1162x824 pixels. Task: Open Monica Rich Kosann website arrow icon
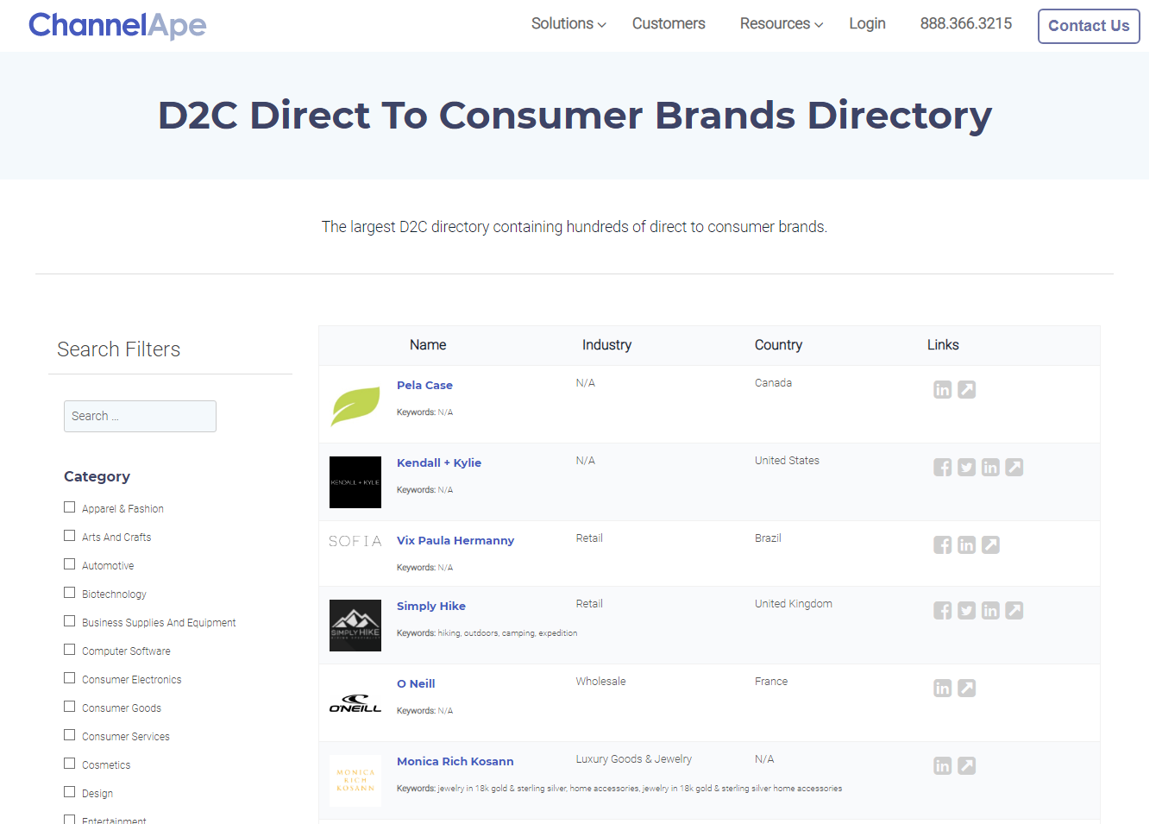point(966,766)
